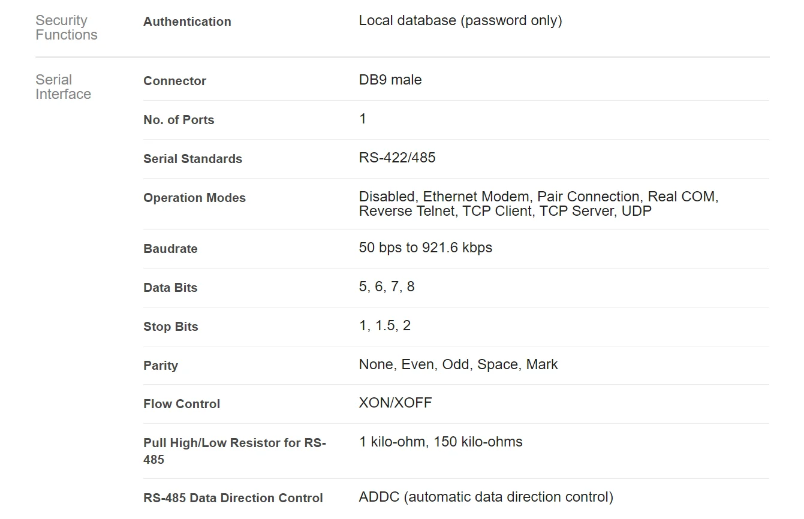Click the Security Functions section heading
This screenshot has height=519, width=804.
(x=66, y=28)
